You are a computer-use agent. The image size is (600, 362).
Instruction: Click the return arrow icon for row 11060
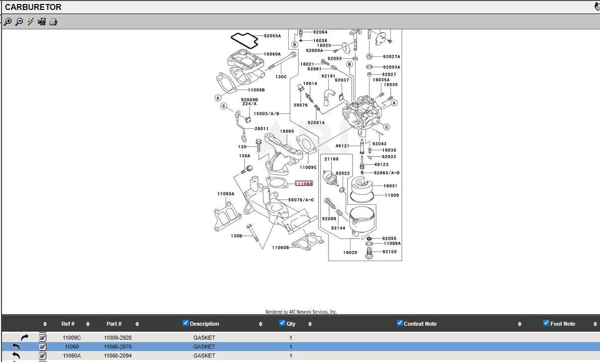(16, 347)
